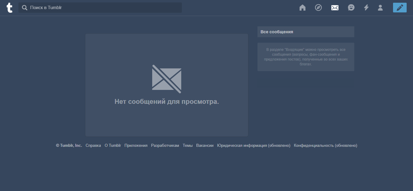The width and height of the screenshot is (413, 191).
Task: View activity via the lightning icon
Action: 366,8
